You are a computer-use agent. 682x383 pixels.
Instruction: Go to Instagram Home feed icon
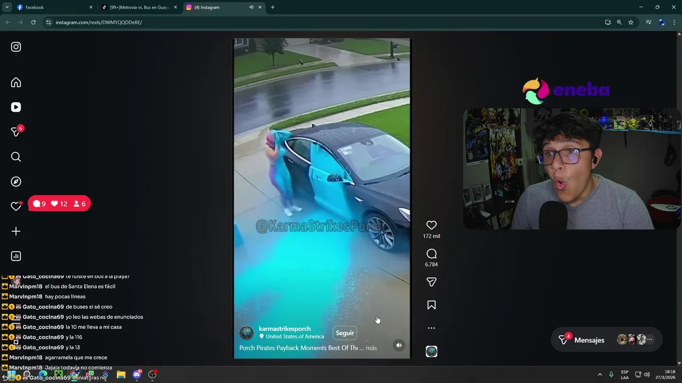click(16, 82)
